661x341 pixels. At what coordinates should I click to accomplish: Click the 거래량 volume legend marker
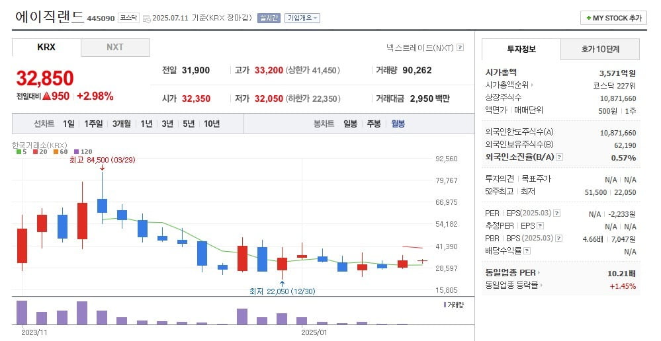pyautogui.click(x=445, y=305)
